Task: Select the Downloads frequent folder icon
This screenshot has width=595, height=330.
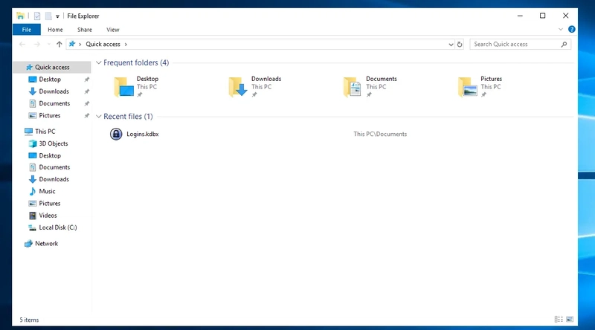Action: [238, 87]
